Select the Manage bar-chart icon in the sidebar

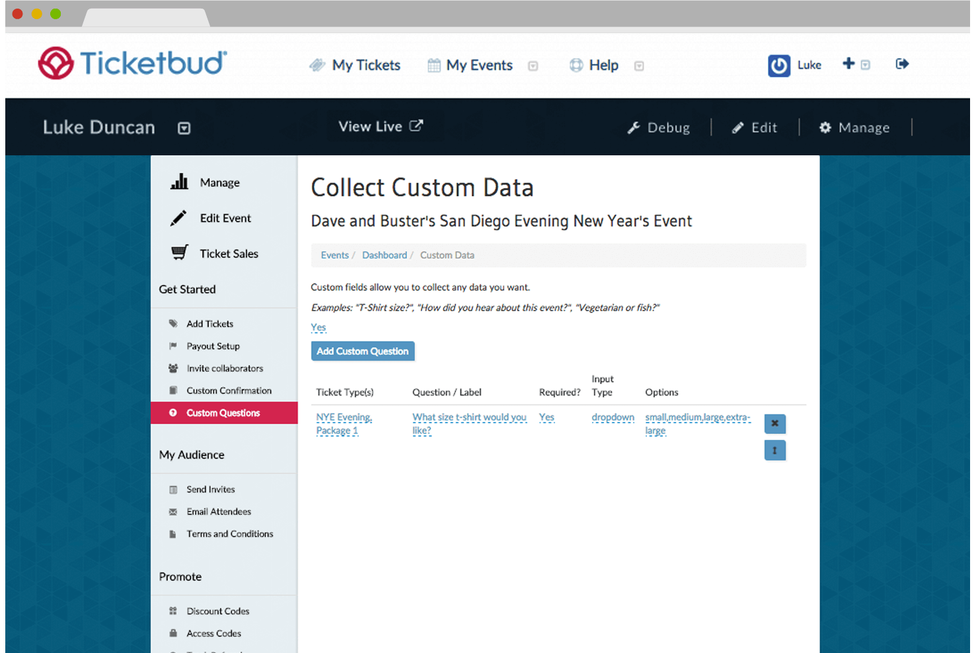[x=179, y=181]
